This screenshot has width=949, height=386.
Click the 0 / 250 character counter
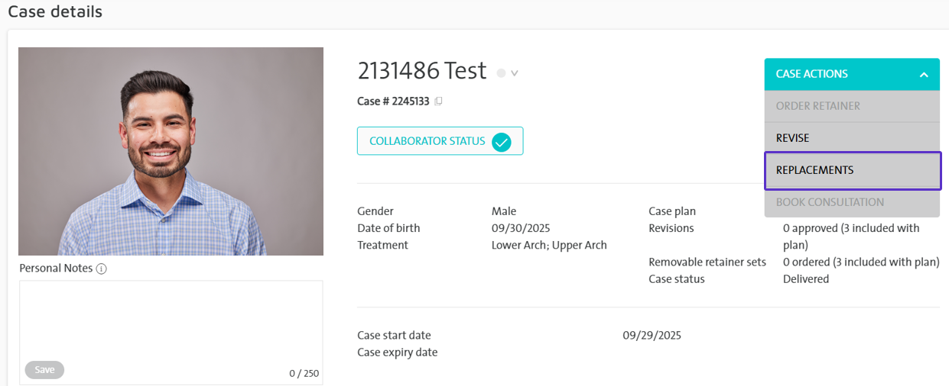(x=304, y=374)
